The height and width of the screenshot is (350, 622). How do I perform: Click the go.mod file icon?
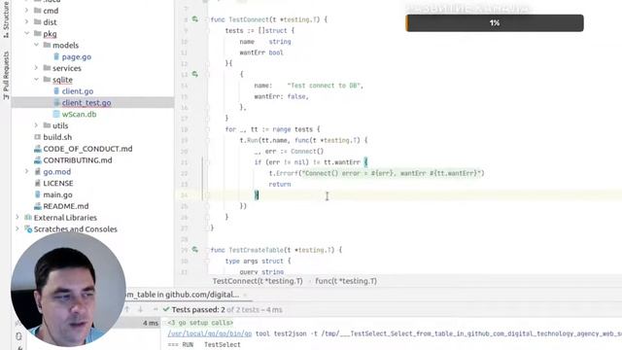coord(38,172)
